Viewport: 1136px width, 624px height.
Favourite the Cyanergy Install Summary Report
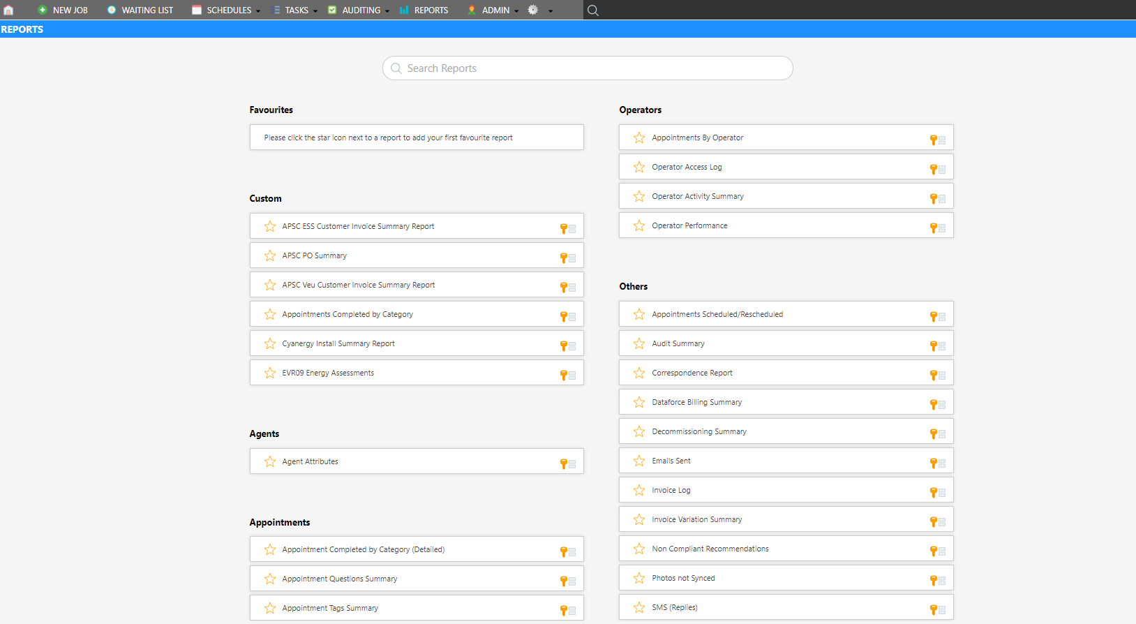pyautogui.click(x=270, y=343)
